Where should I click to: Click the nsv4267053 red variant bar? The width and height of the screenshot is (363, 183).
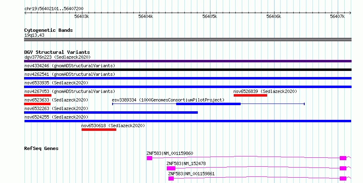point(38,95)
